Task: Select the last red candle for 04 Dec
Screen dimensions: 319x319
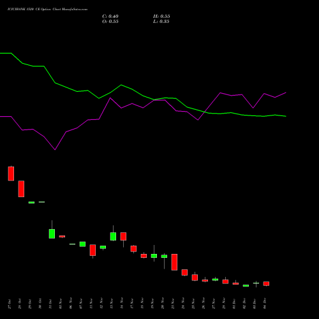Action: [x=266, y=283]
